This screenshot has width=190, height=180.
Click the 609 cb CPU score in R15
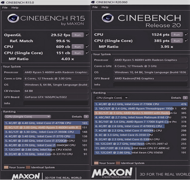click(63, 47)
